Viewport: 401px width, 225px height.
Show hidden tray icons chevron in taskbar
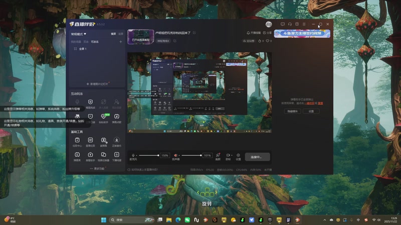(324, 220)
